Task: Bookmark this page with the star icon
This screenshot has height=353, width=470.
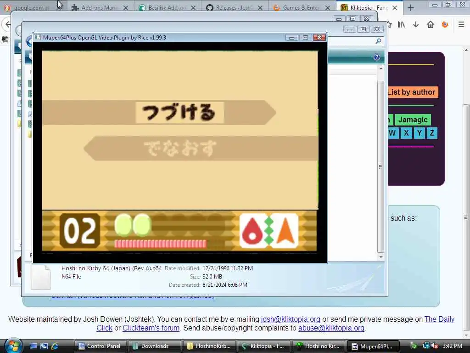Action: pyautogui.click(x=389, y=25)
